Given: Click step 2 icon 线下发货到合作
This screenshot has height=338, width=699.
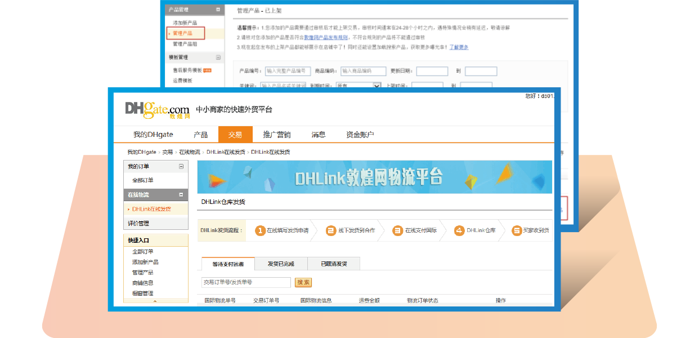Looking at the screenshot, I should click(331, 230).
